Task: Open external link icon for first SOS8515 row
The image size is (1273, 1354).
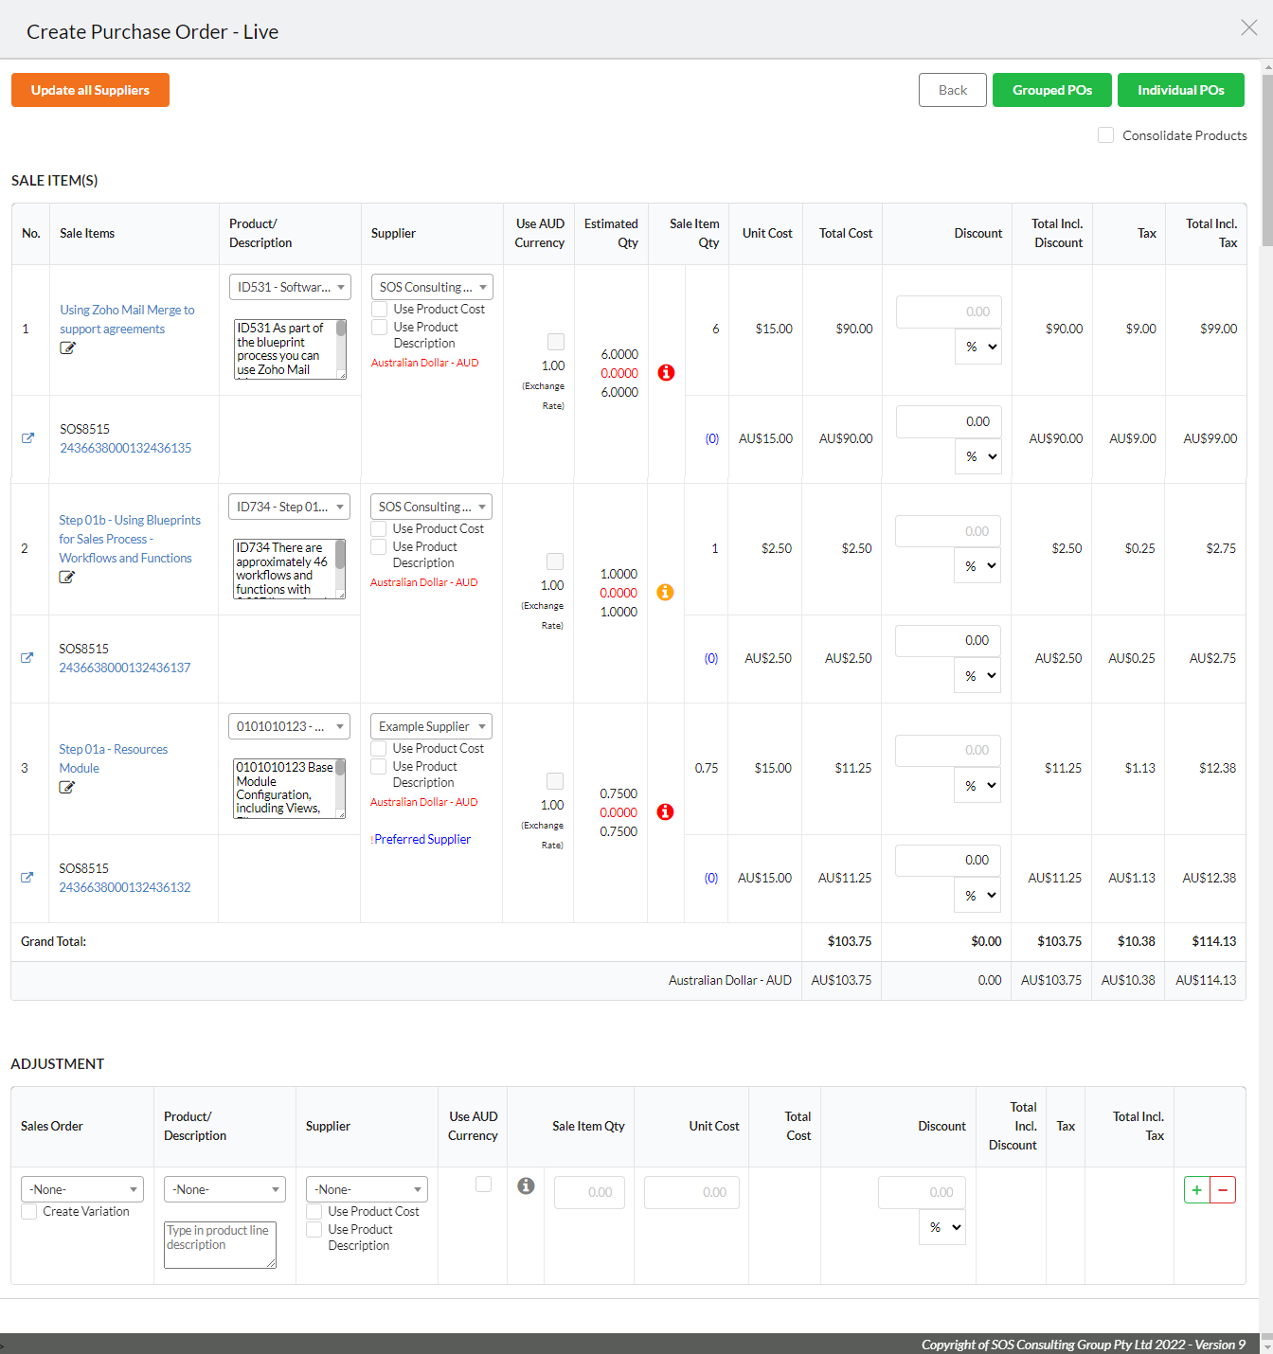Action: click(x=27, y=438)
